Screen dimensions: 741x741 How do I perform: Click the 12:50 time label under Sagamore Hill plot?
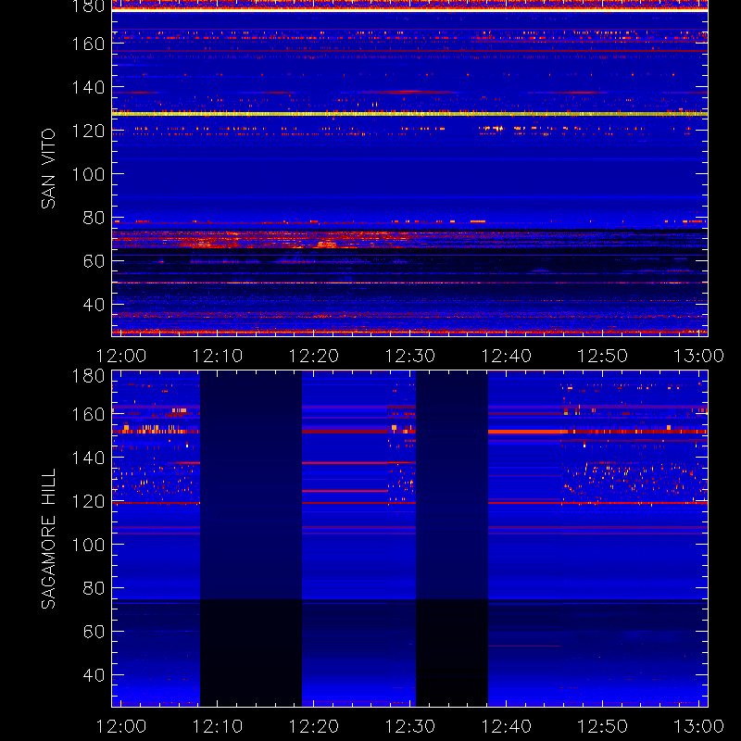pyautogui.click(x=603, y=726)
